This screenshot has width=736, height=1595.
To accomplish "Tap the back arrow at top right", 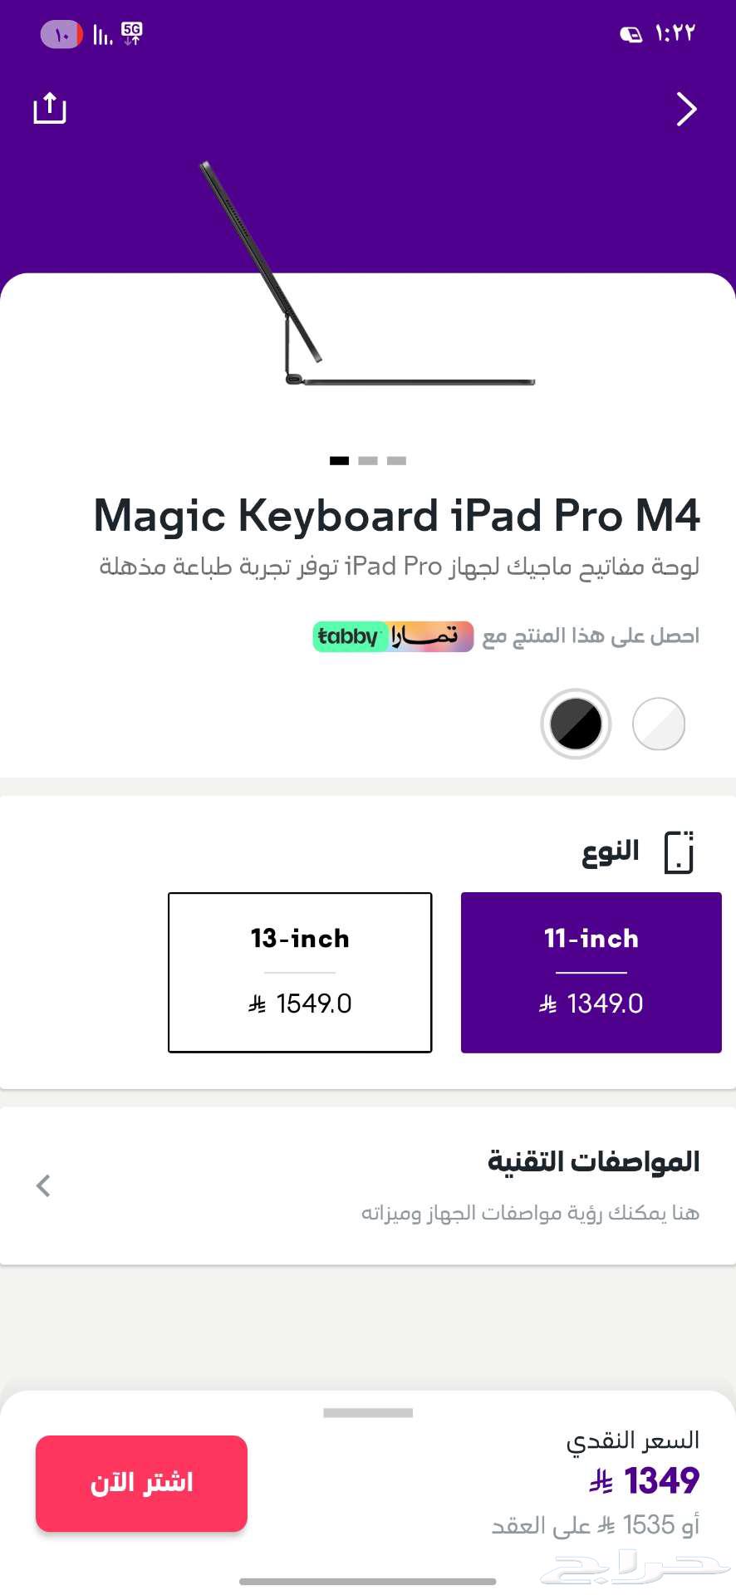I will (686, 109).
